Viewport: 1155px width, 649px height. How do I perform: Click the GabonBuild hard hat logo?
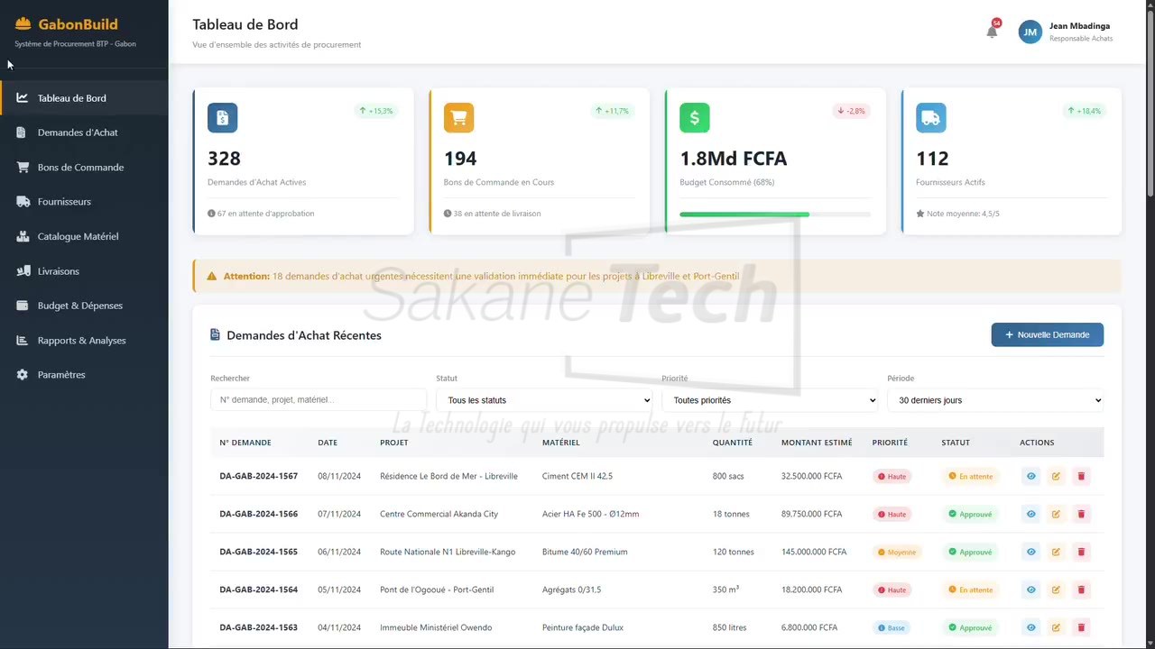click(x=23, y=24)
